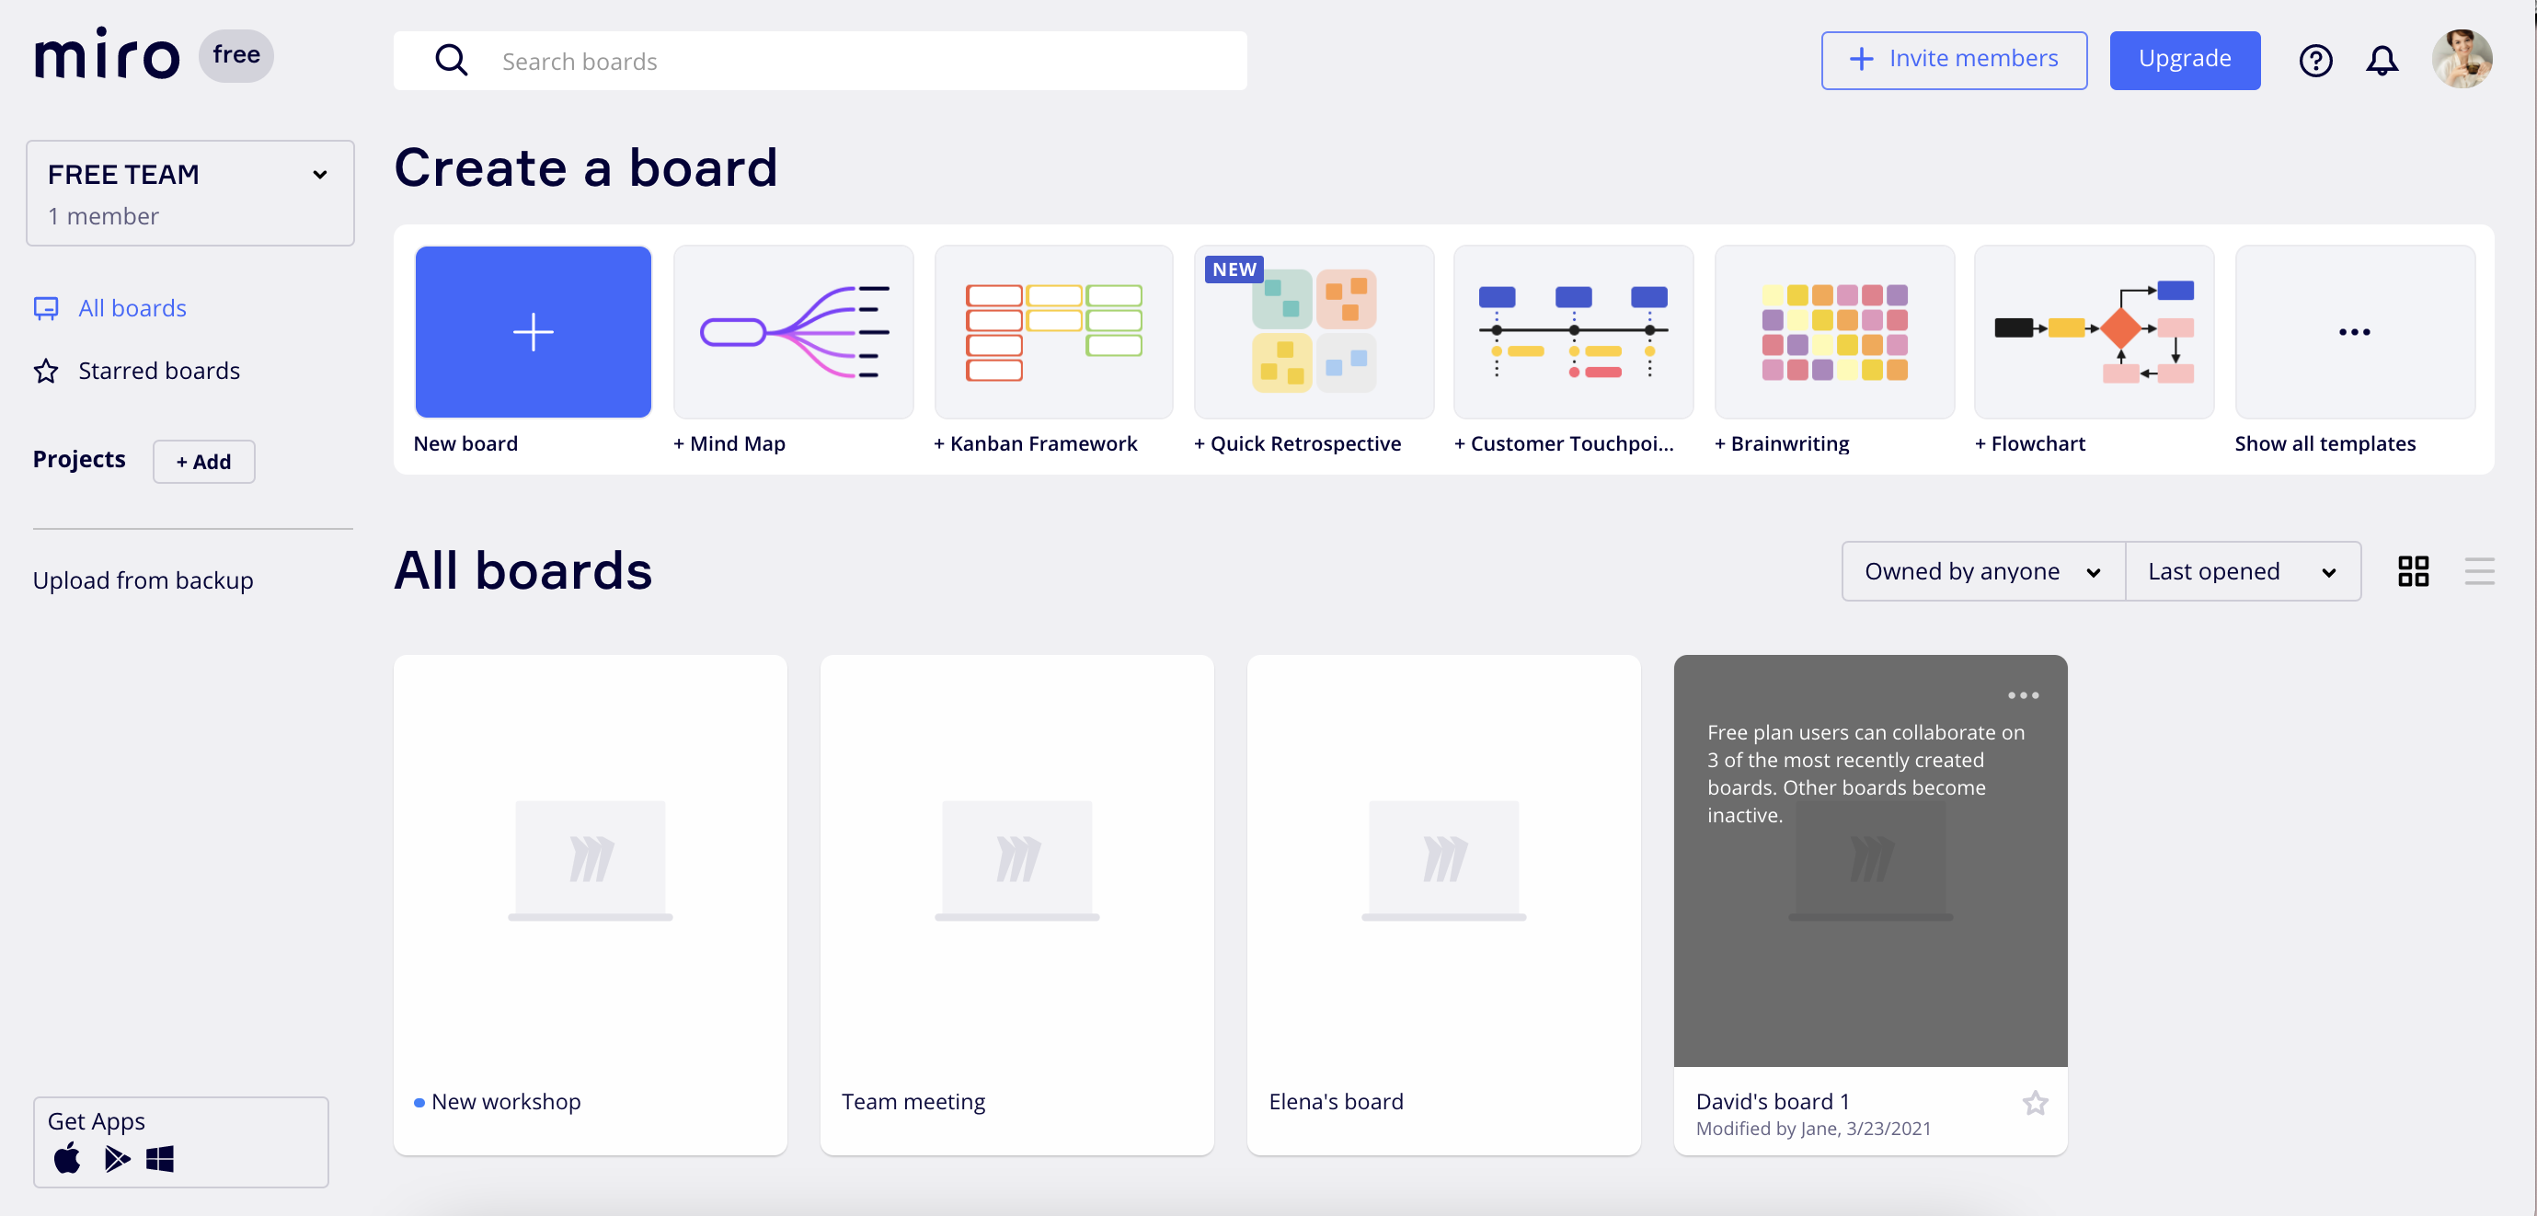Click the Apple app download icon

(68, 1159)
